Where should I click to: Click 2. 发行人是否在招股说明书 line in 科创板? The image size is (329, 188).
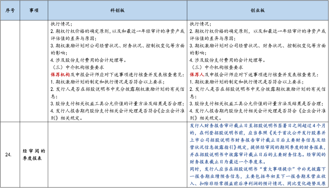(118, 89)
